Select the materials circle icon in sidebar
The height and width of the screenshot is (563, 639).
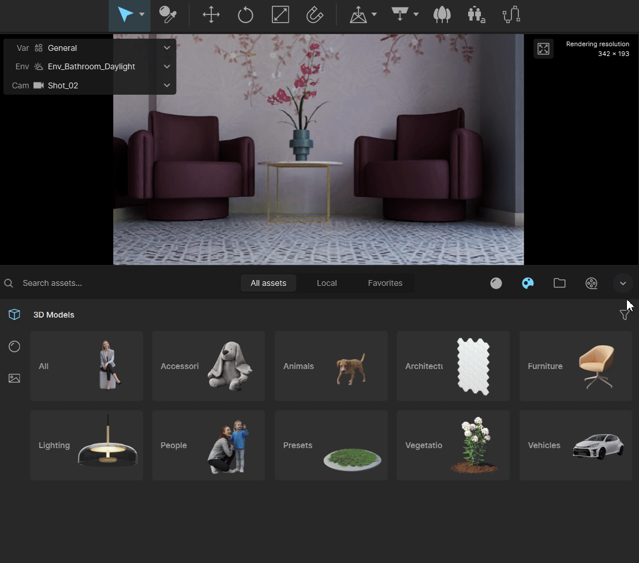click(x=14, y=346)
